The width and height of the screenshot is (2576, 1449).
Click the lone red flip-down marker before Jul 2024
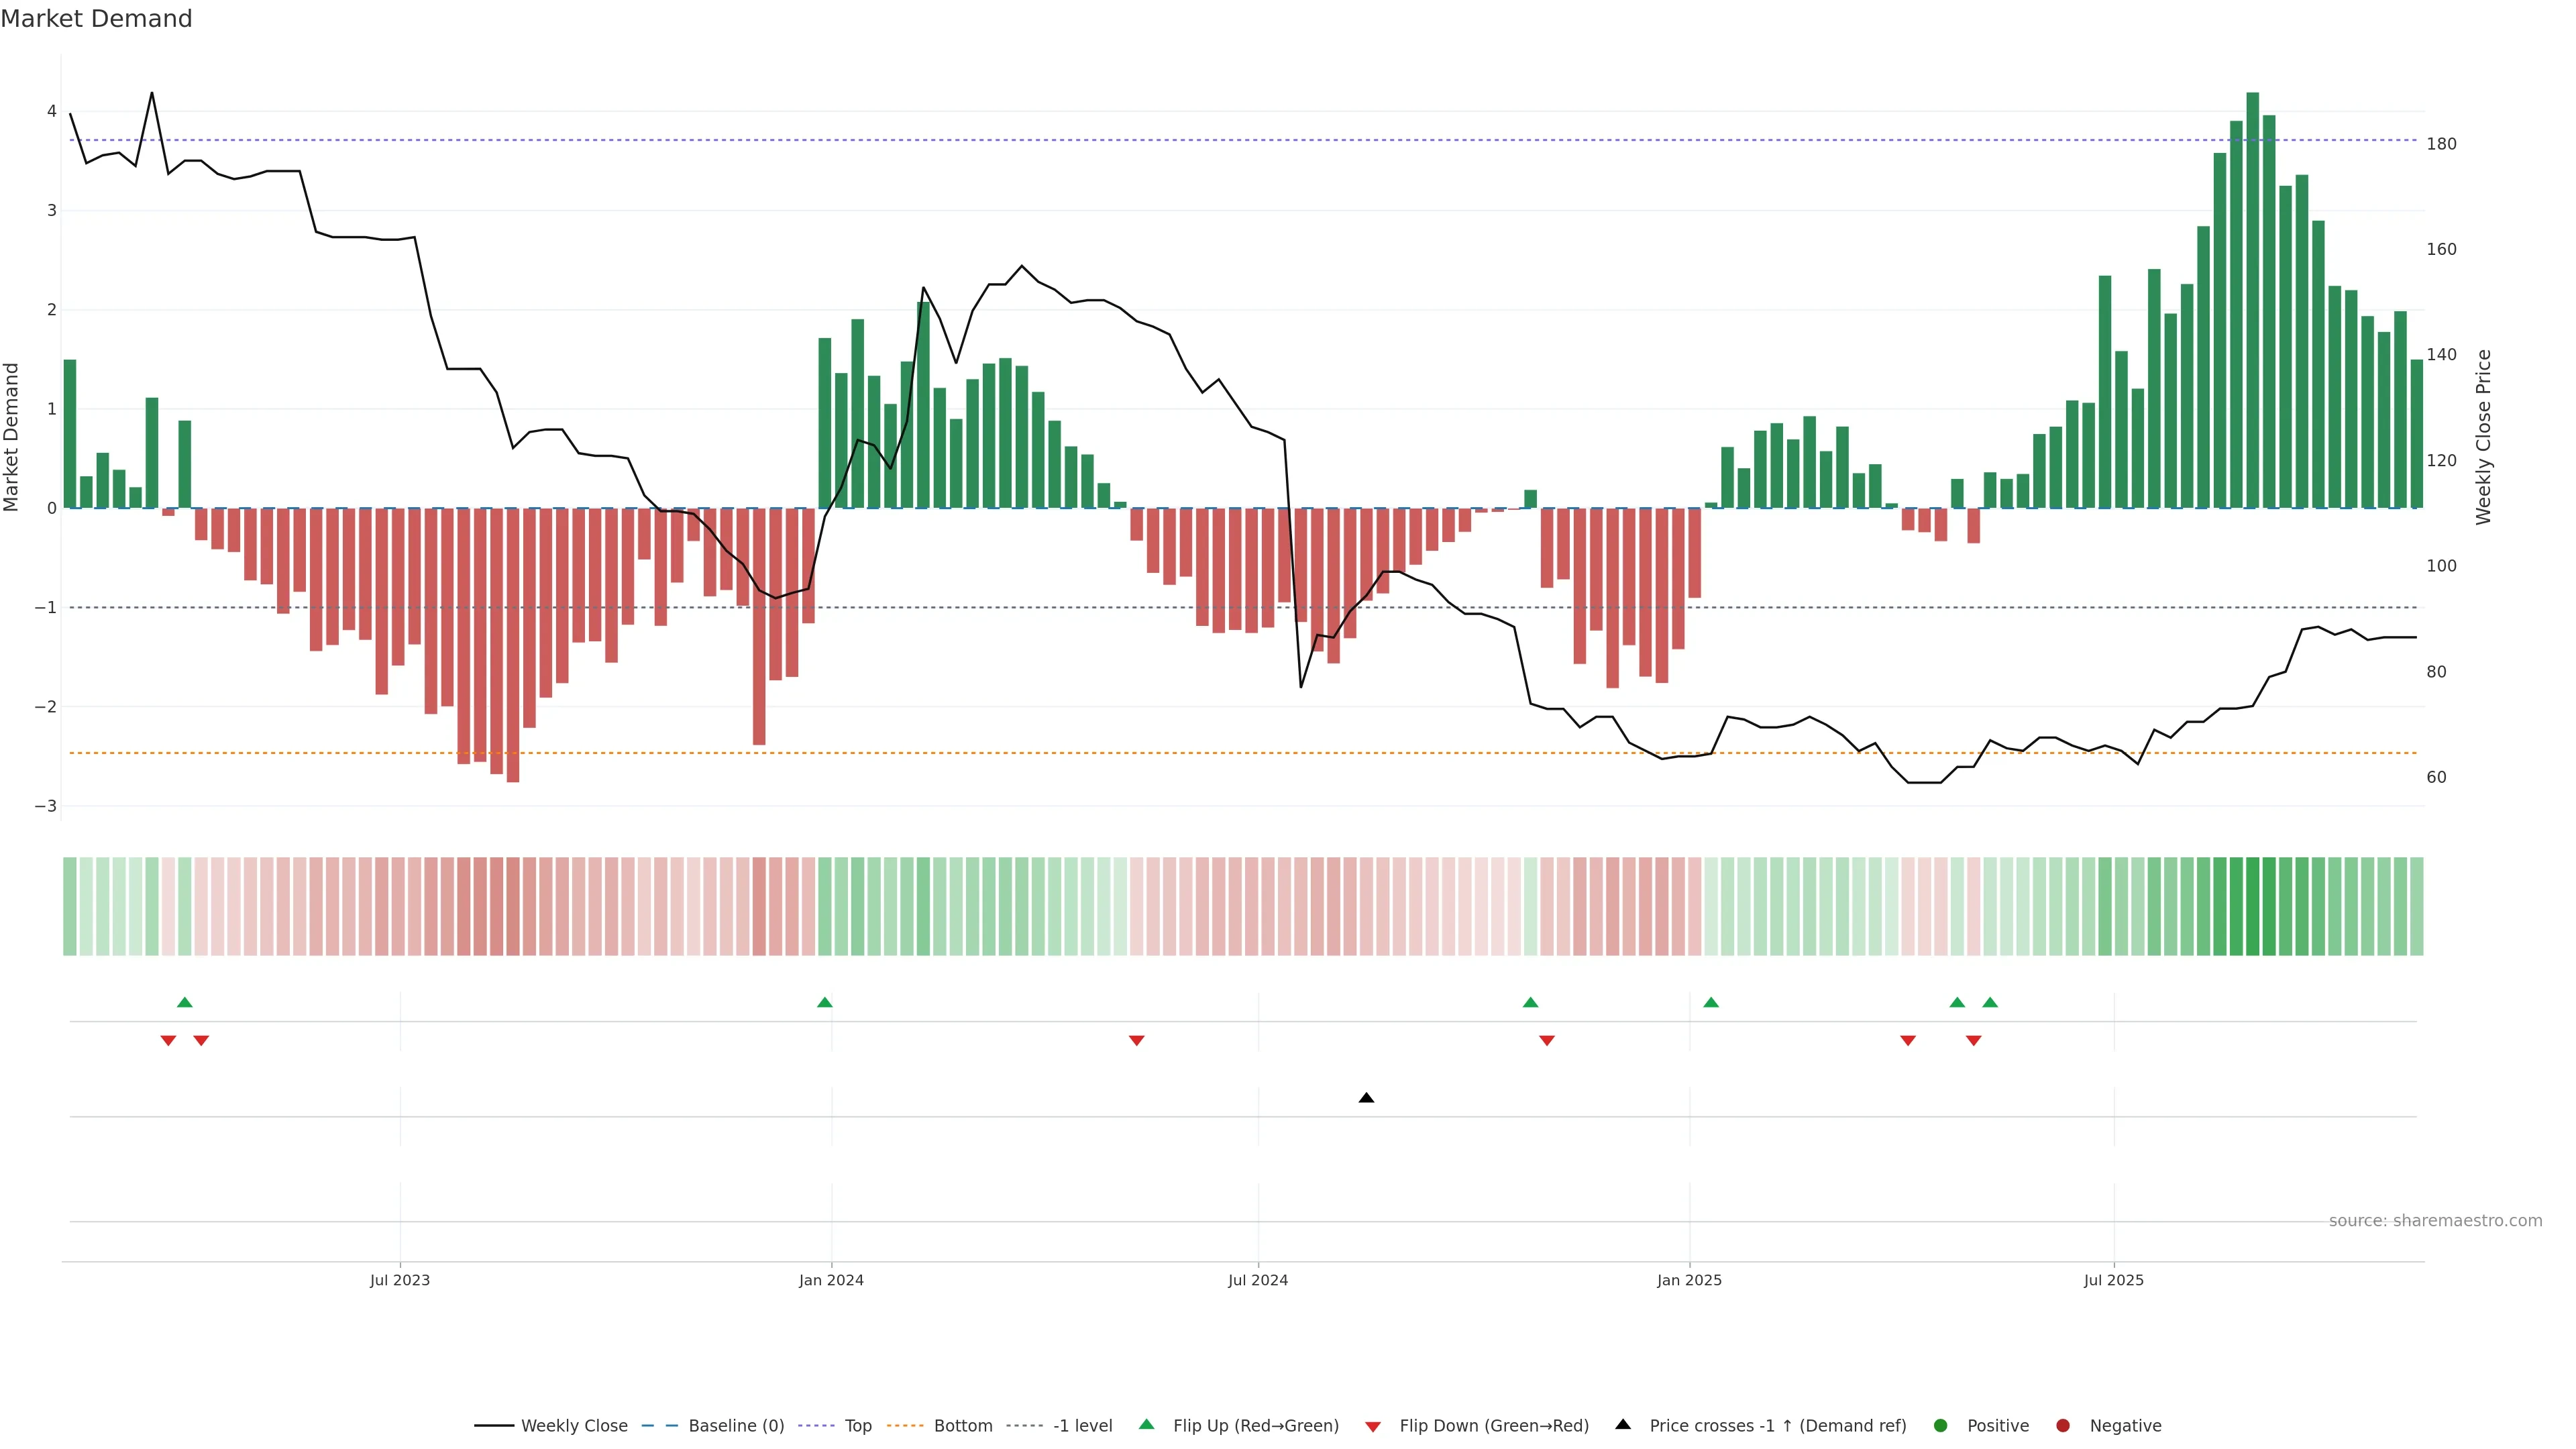[1136, 1041]
